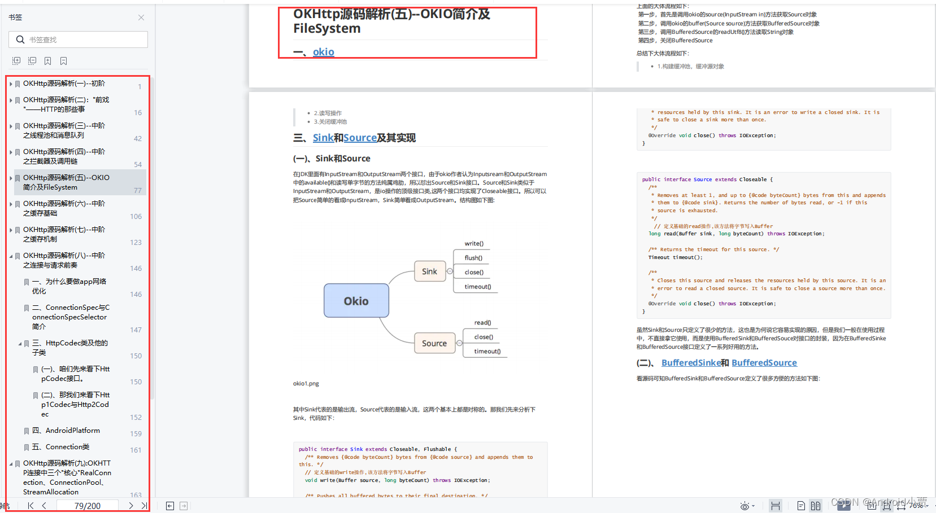Image resolution: width=936 pixels, height=513 pixels.
Task: Click bookmark icon beside OKHttp源码解析(二)
Action: [18, 100]
